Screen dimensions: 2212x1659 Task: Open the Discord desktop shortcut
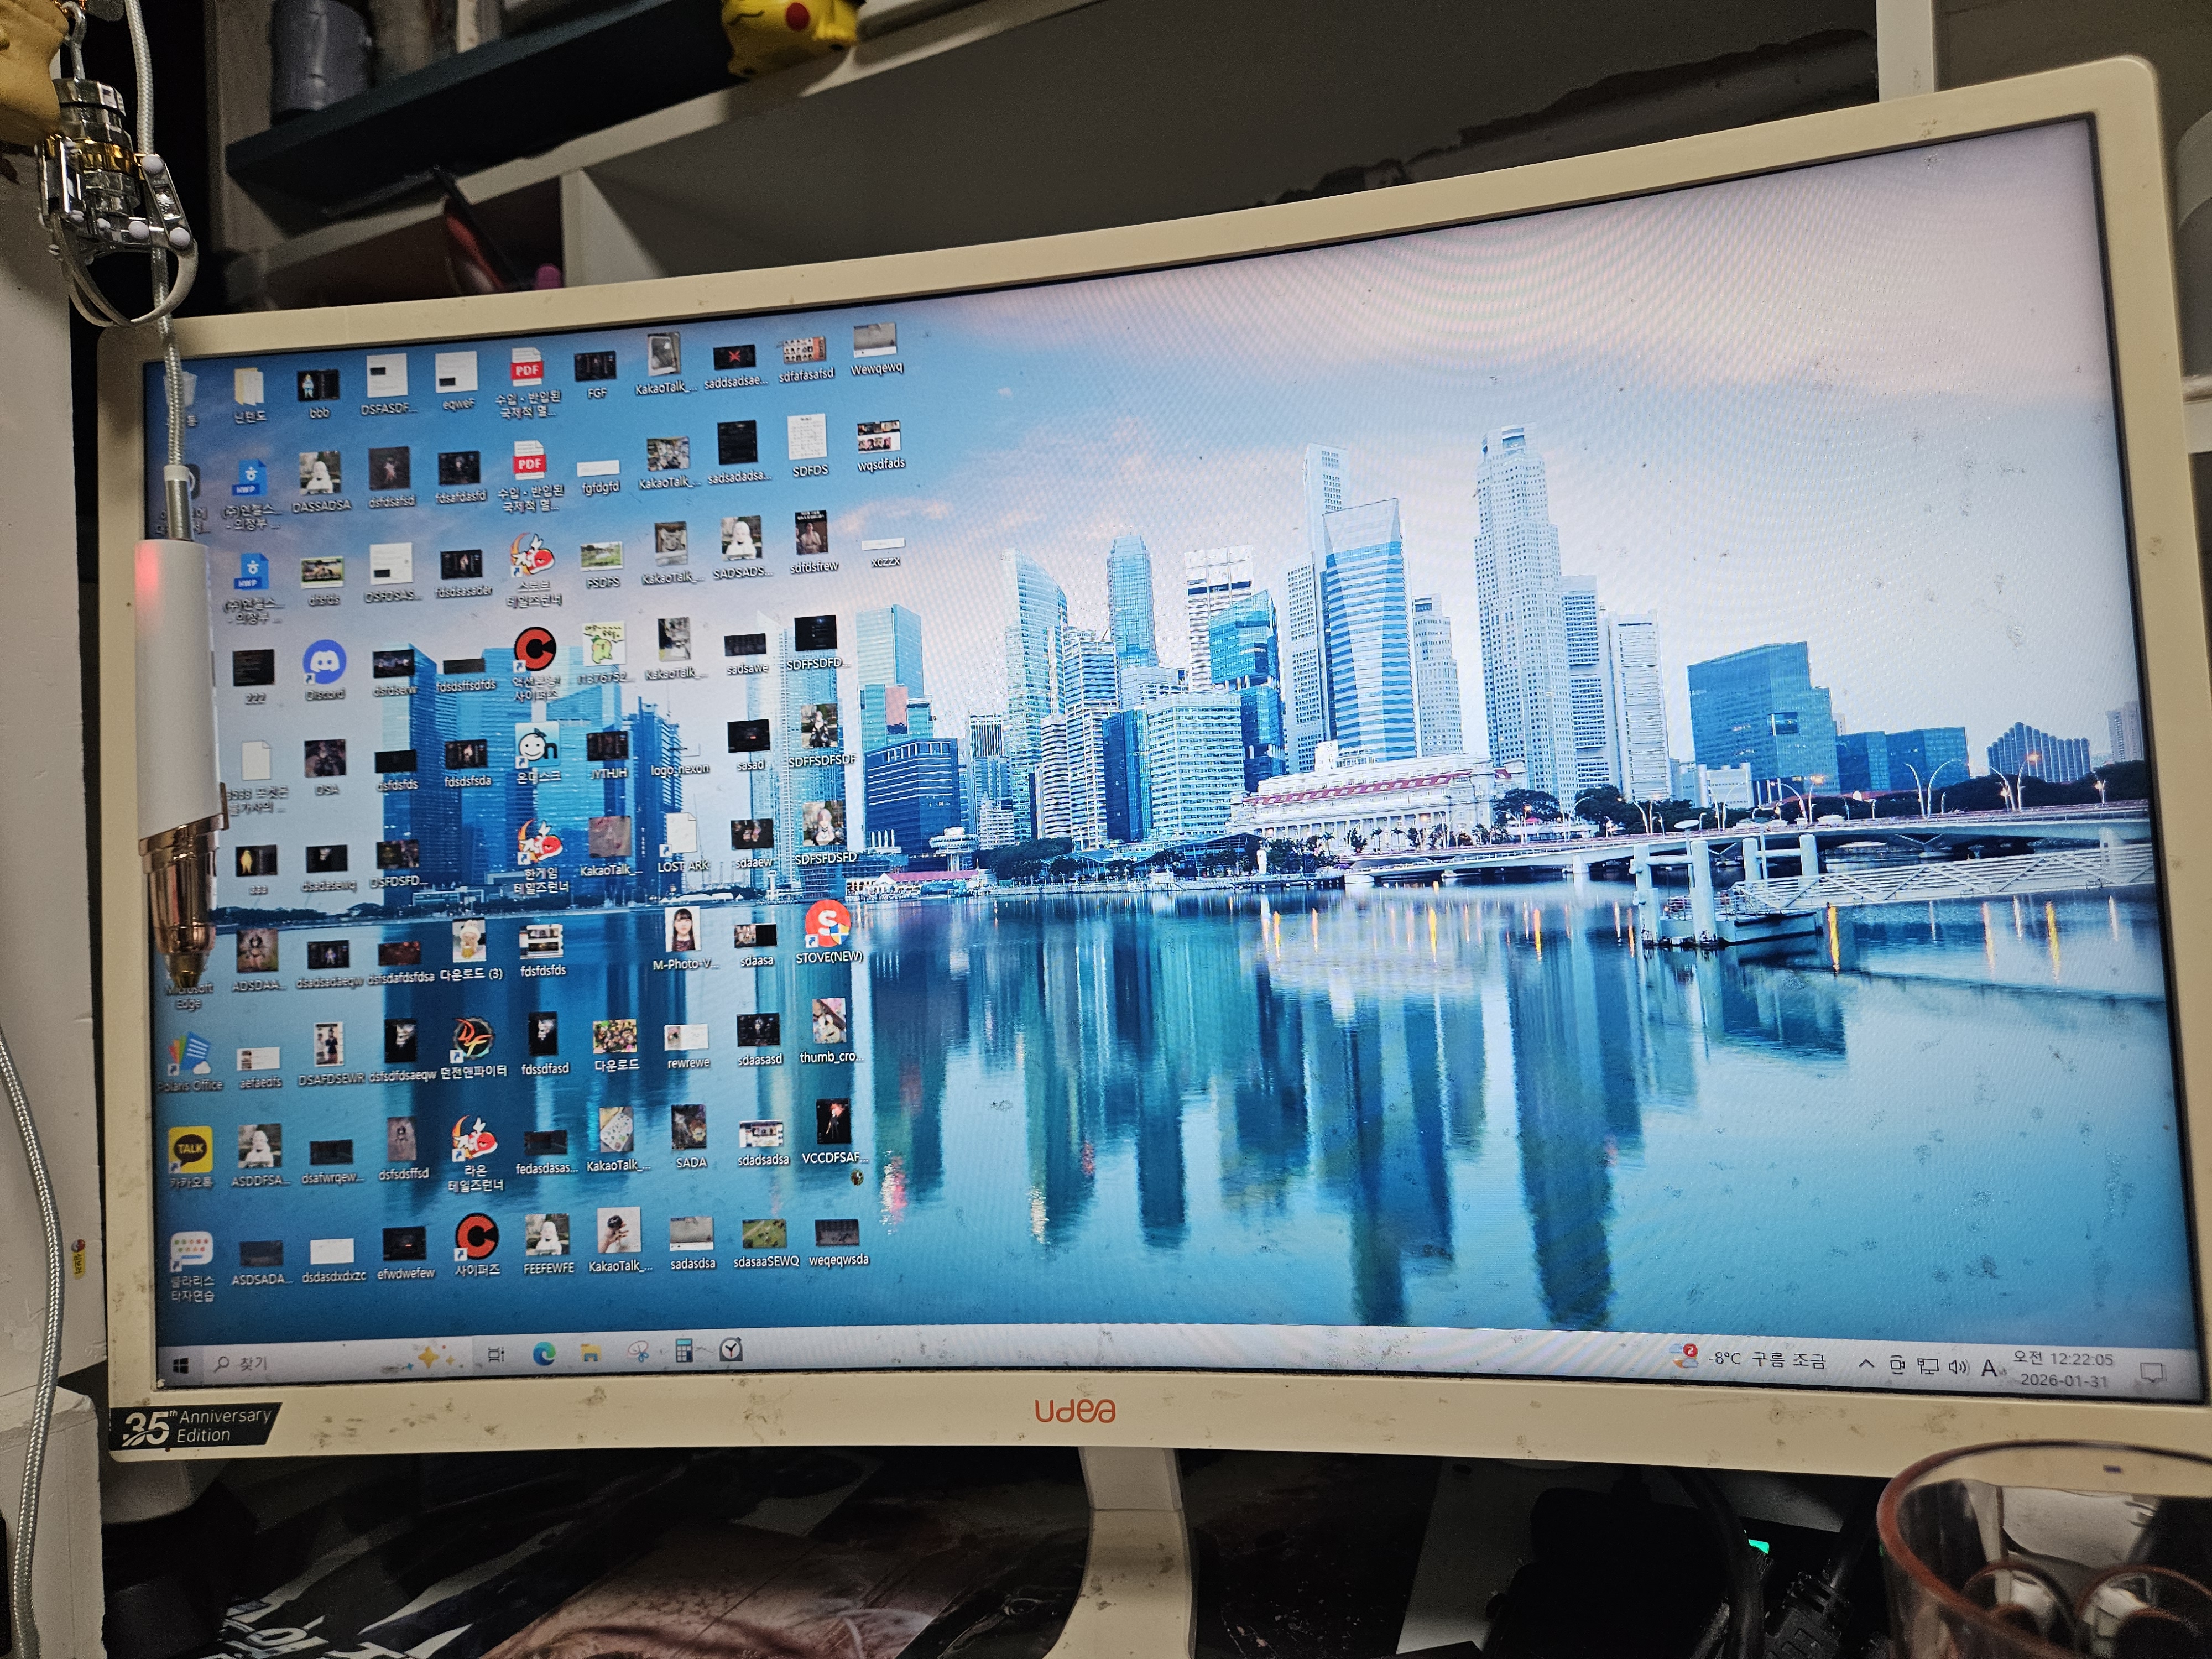click(324, 662)
